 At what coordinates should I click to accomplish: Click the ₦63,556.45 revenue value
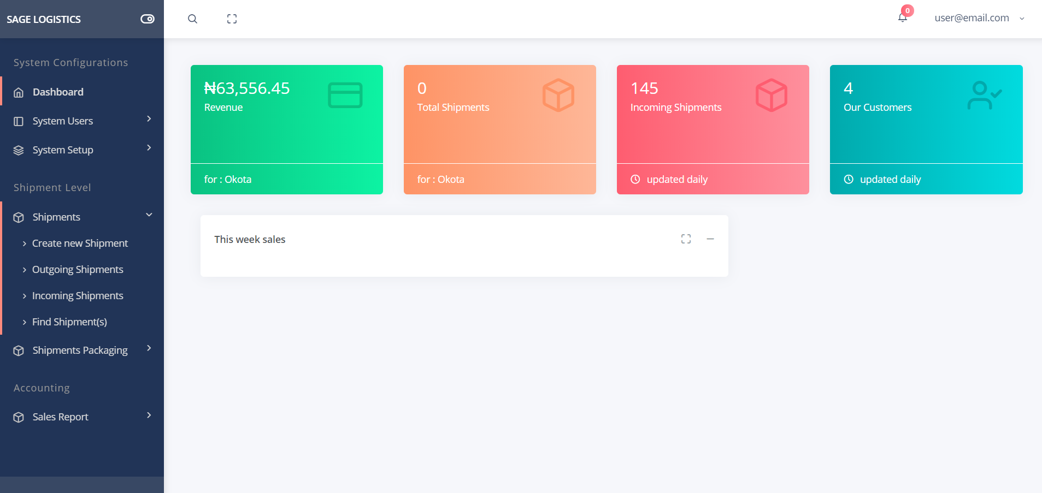[247, 88]
